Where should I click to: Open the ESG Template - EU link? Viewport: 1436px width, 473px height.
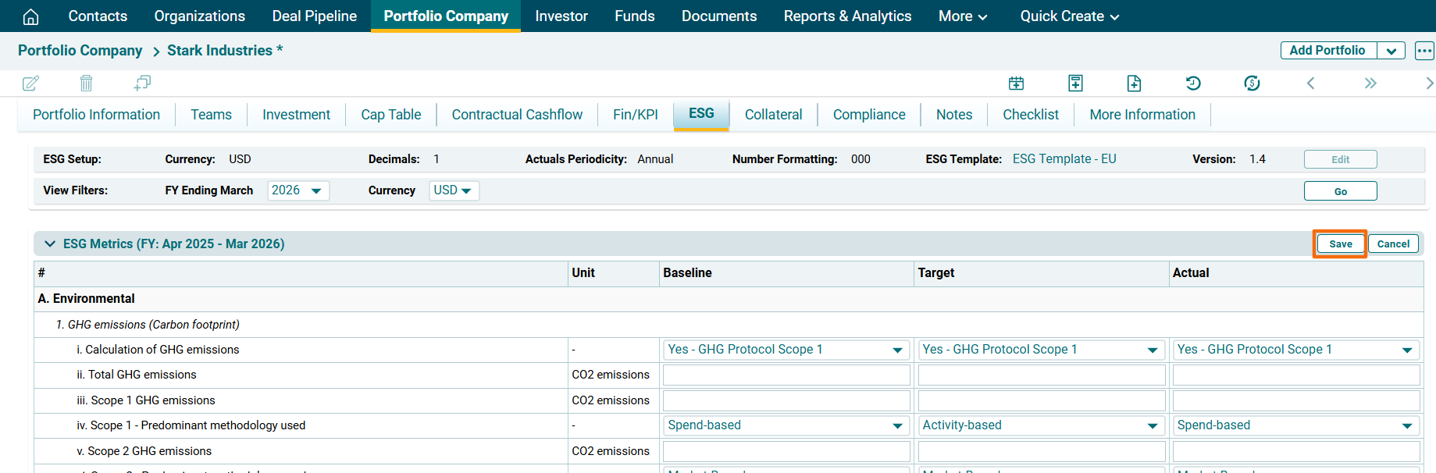[x=1064, y=159]
